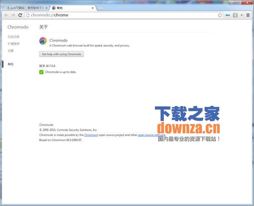The width and height of the screenshot is (254, 206).
Task: Click the browser forward arrow
Action: 13,15
